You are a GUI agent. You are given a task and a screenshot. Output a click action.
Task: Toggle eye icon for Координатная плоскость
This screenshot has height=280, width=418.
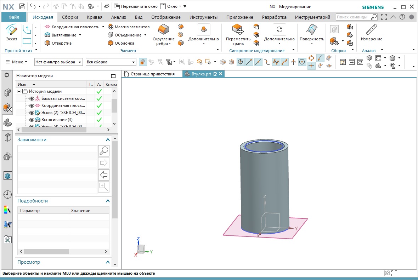click(32, 105)
